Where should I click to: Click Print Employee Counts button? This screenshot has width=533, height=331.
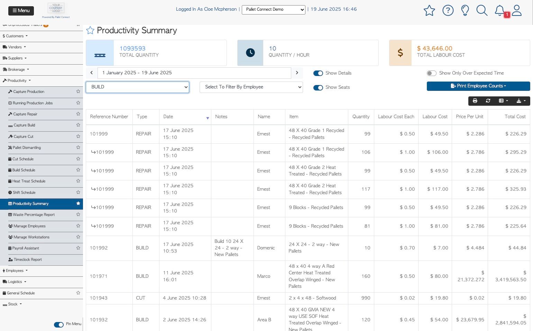(478, 86)
